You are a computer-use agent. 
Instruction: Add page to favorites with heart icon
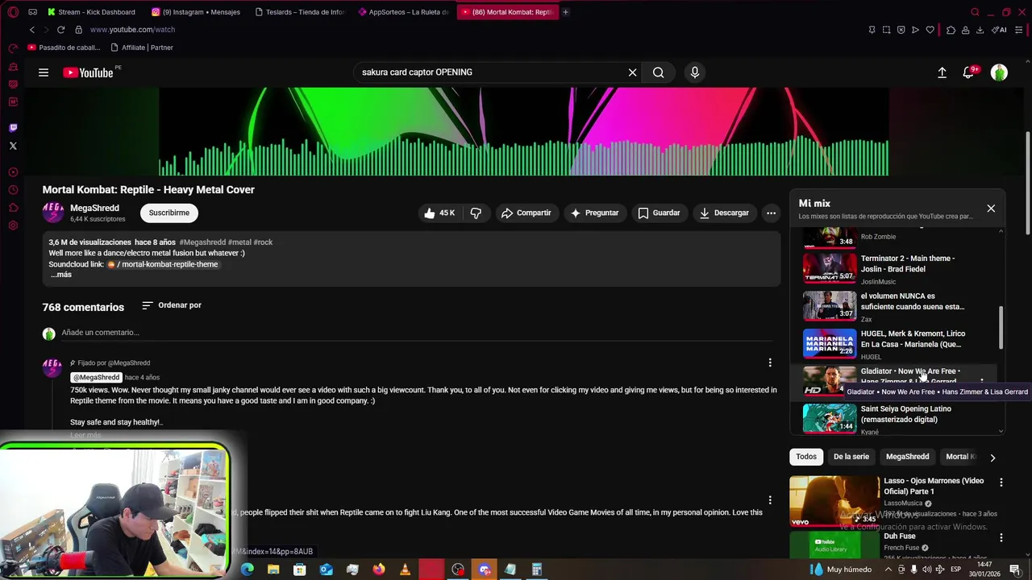click(930, 30)
